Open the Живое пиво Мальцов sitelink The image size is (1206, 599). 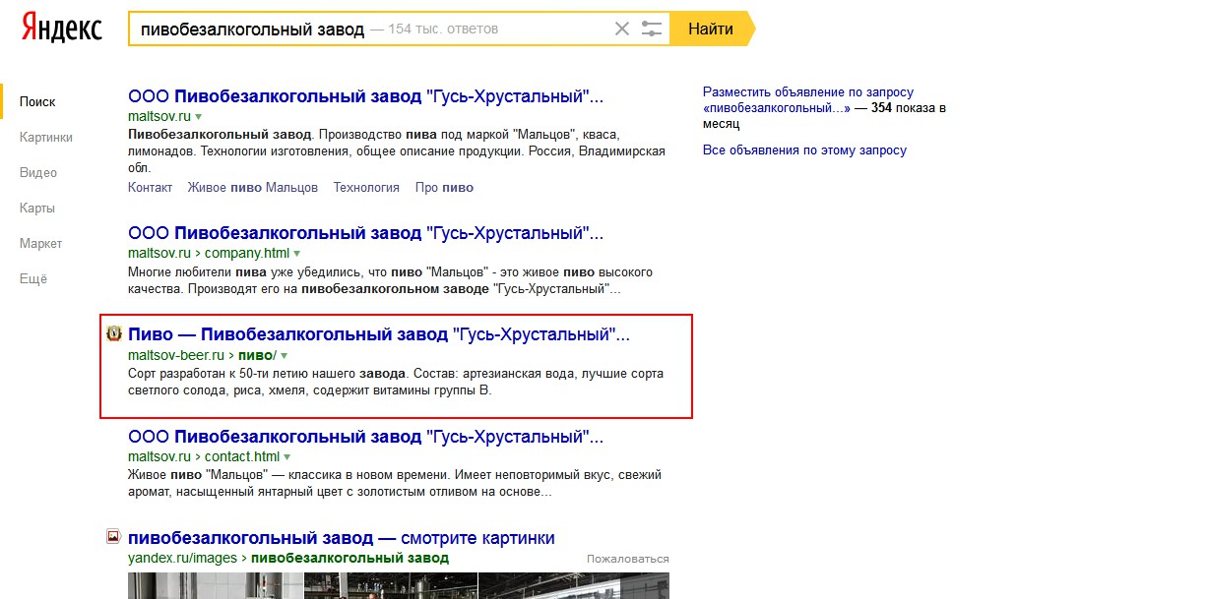(253, 187)
